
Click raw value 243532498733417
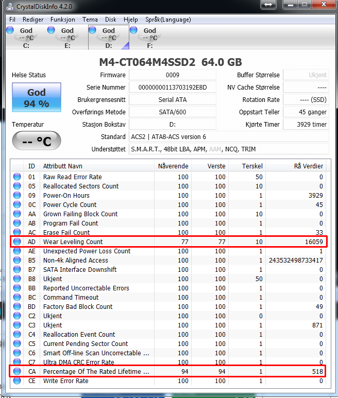pyautogui.click(x=296, y=260)
